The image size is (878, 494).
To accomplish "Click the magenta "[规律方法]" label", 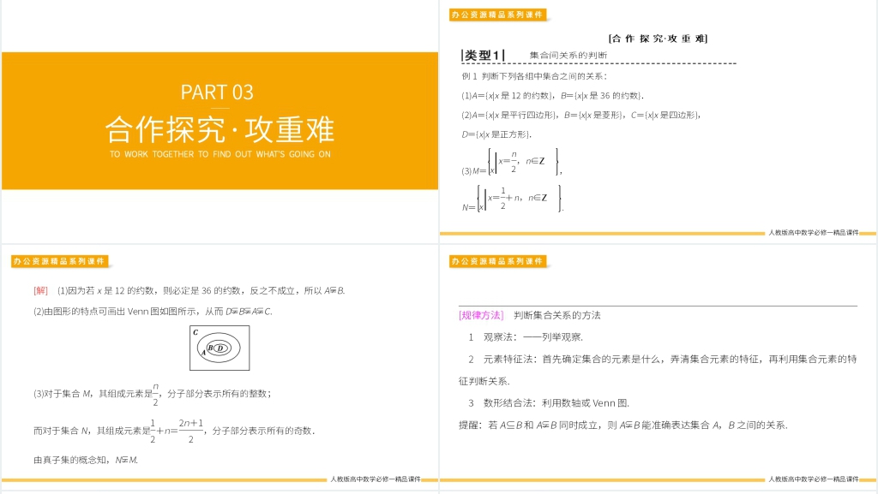I will 481,315.
